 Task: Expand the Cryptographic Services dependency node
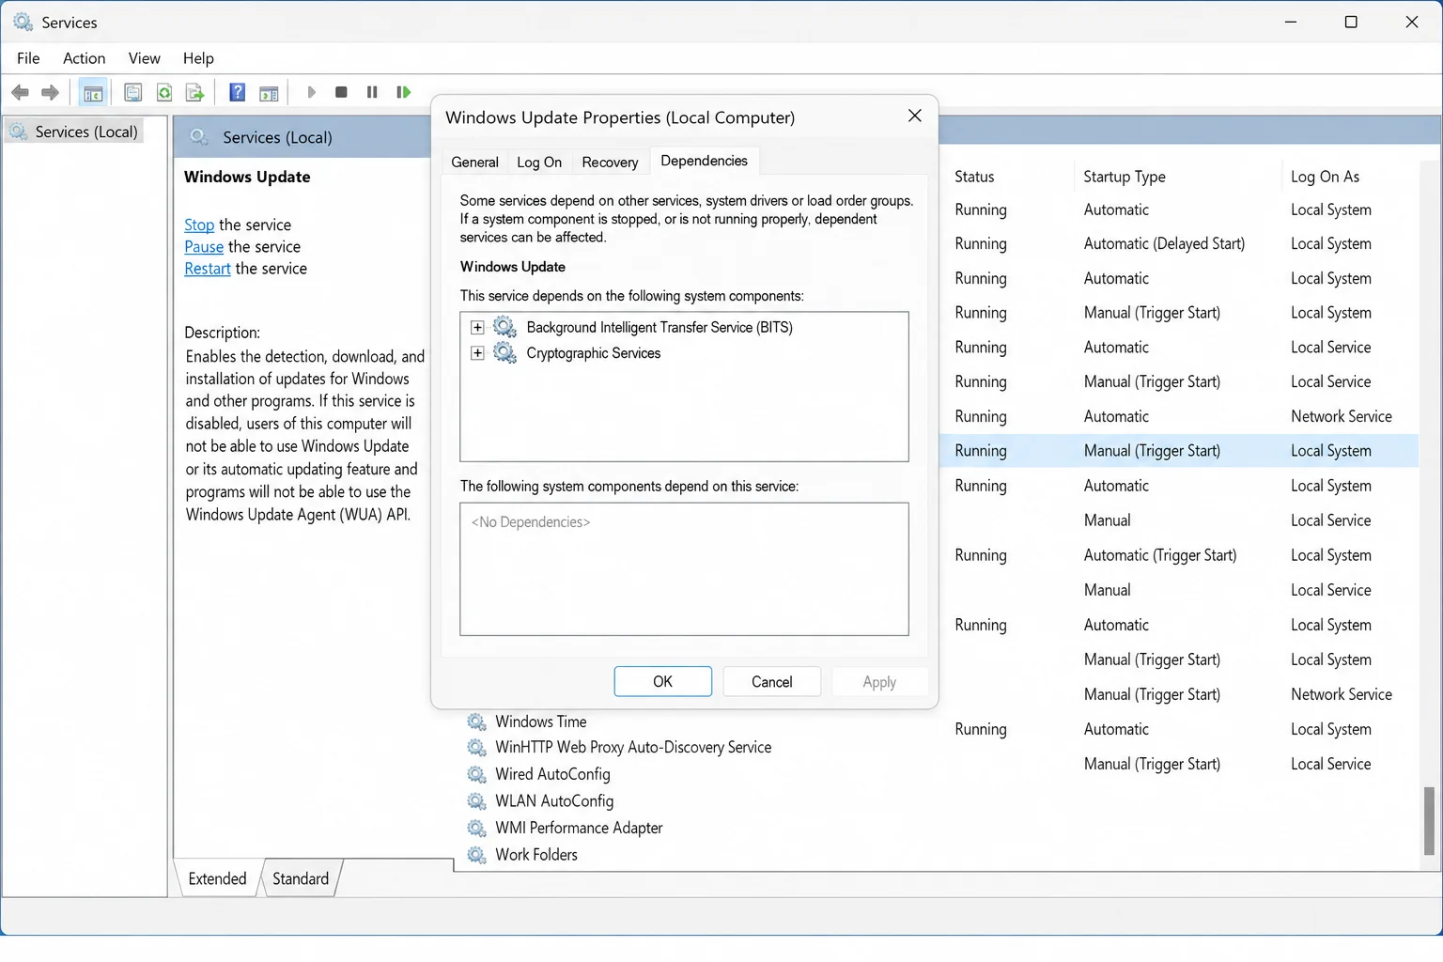click(x=477, y=353)
